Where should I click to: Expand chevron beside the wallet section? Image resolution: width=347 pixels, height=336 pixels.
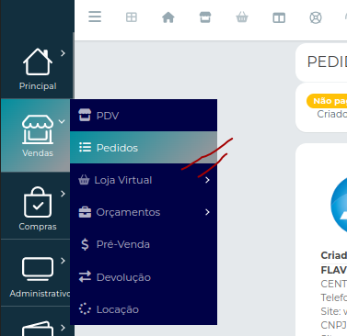coord(63,328)
